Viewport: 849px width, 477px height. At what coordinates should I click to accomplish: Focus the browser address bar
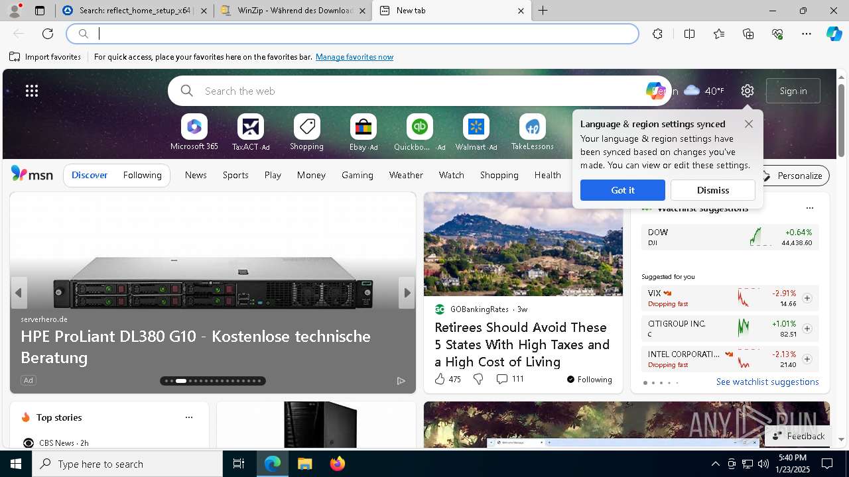point(353,34)
